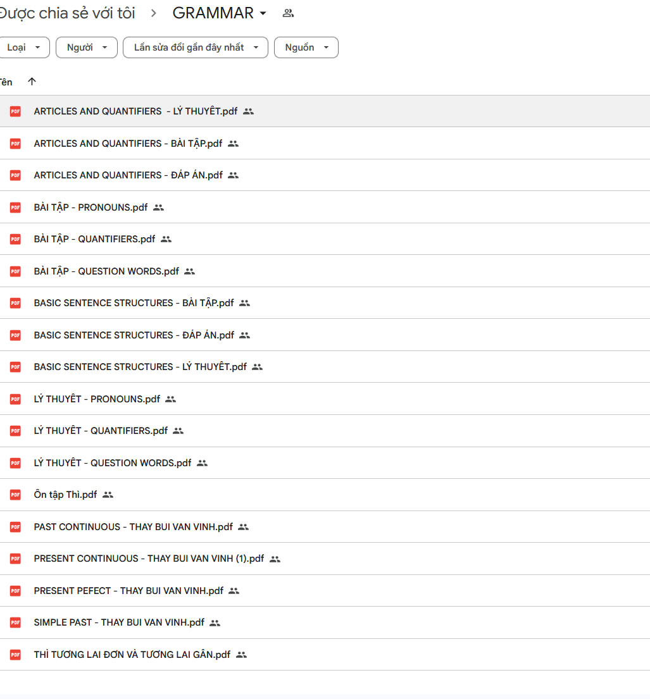
Task: Click PDF icon of PRESENT PEFECT file
Action: click(x=15, y=591)
